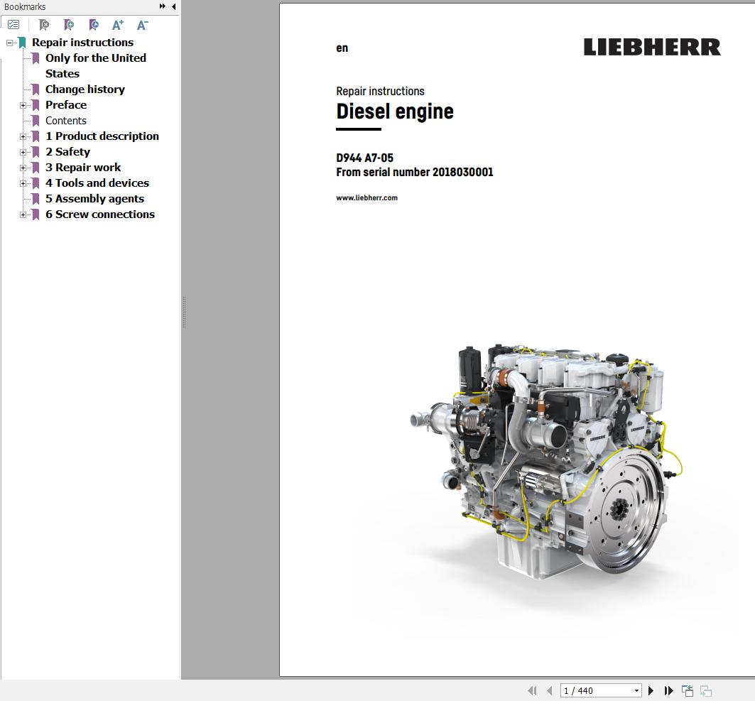Select the 2 Safety bookmark
Image resolution: width=755 pixels, height=701 pixels.
[68, 152]
